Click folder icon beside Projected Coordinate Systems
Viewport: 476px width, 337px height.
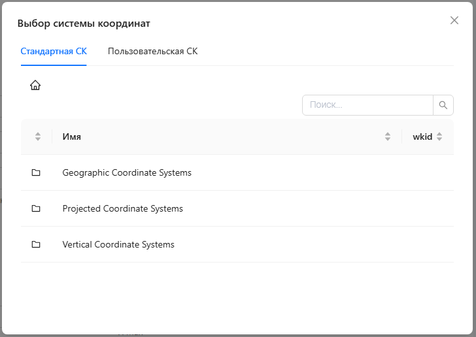click(x=36, y=208)
